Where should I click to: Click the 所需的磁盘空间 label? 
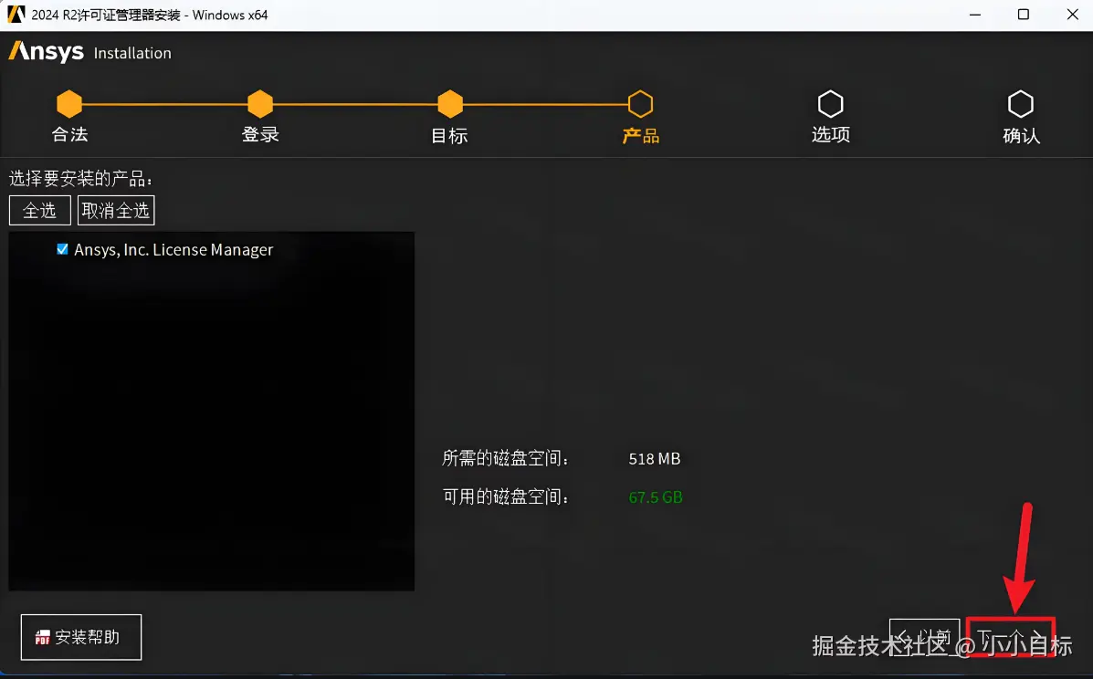[x=505, y=458]
